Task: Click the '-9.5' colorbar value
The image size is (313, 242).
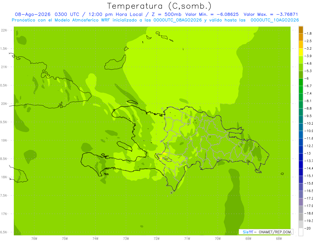Action: [308, 116]
